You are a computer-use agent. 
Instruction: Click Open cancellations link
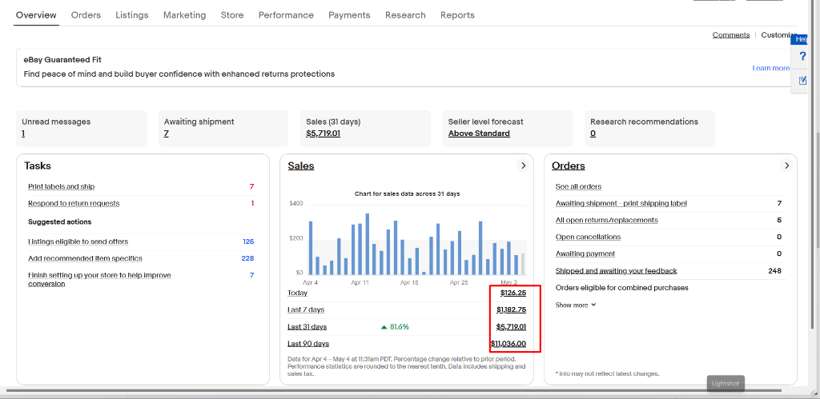pos(588,237)
